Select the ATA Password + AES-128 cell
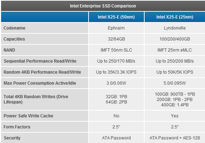The height and width of the screenshot is (143, 205). click(x=175, y=138)
